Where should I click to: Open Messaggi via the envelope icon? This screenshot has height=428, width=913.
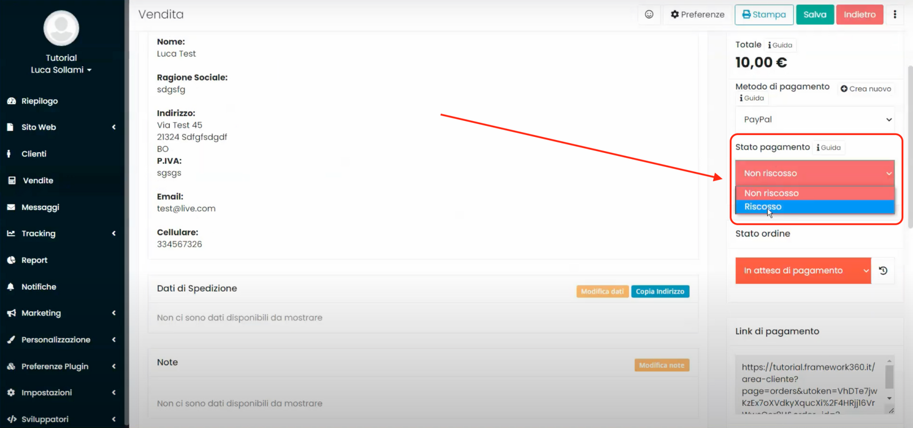click(x=10, y=207)
